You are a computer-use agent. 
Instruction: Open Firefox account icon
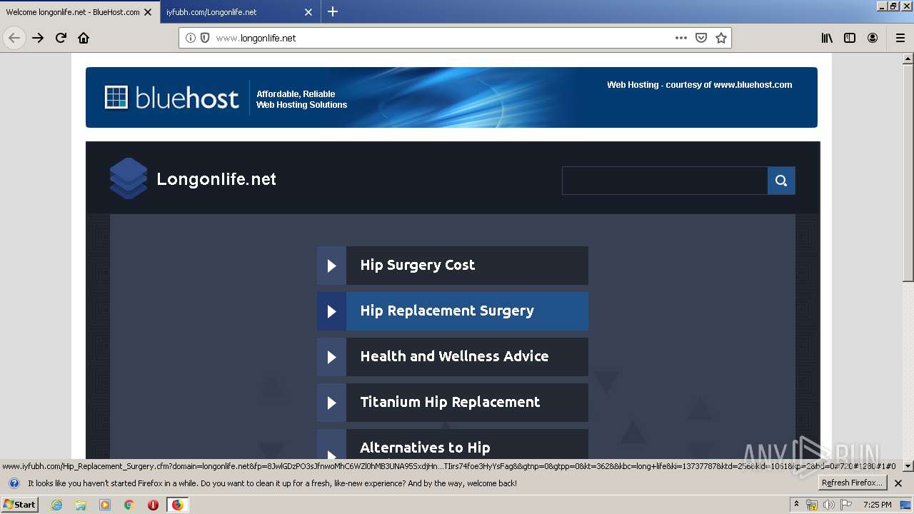pos(873,38)
